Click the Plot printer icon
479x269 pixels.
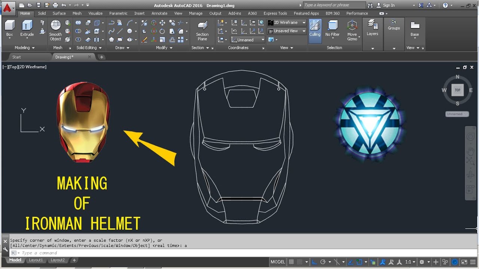55,5
